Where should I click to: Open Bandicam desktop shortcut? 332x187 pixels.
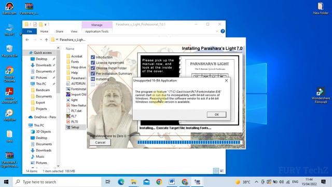9,8
